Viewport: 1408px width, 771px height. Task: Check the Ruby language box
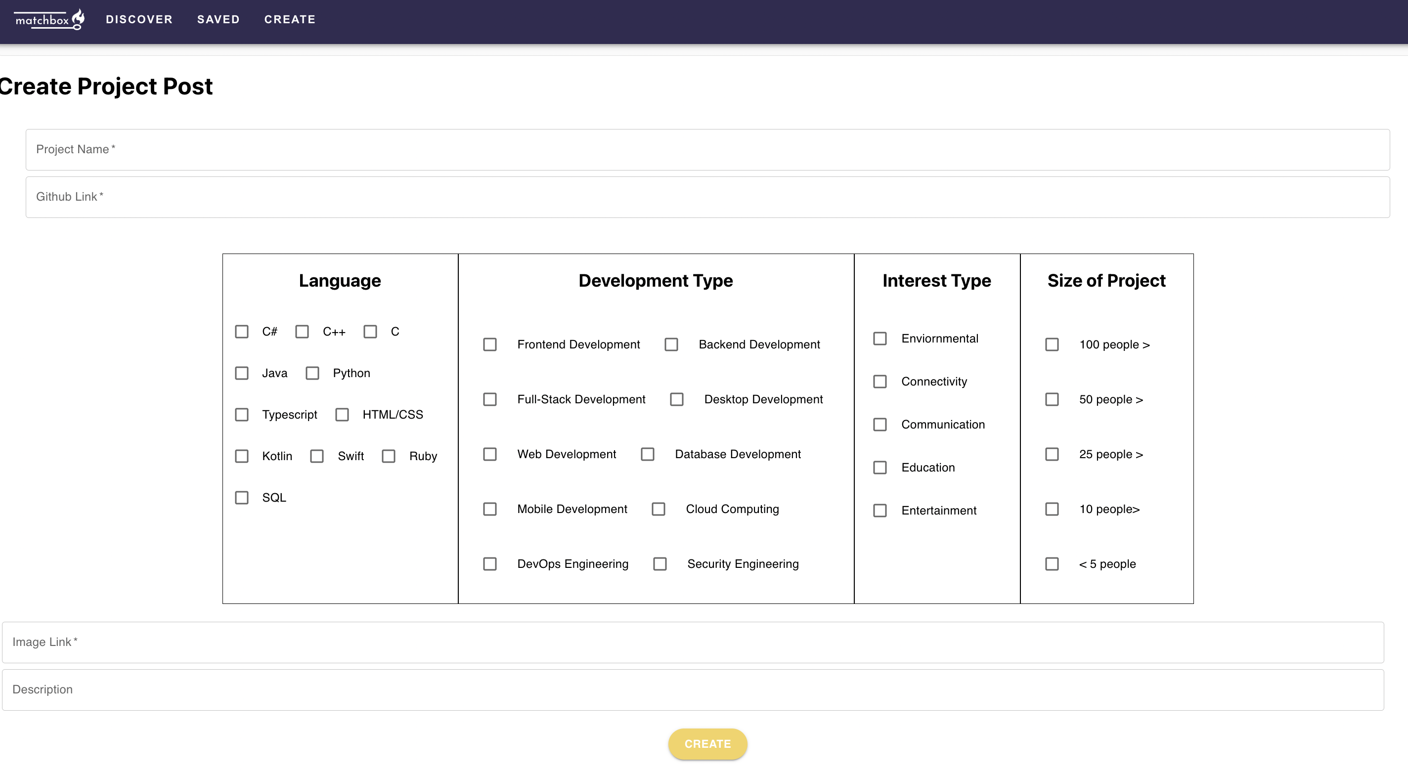click(x=389, y=456)
